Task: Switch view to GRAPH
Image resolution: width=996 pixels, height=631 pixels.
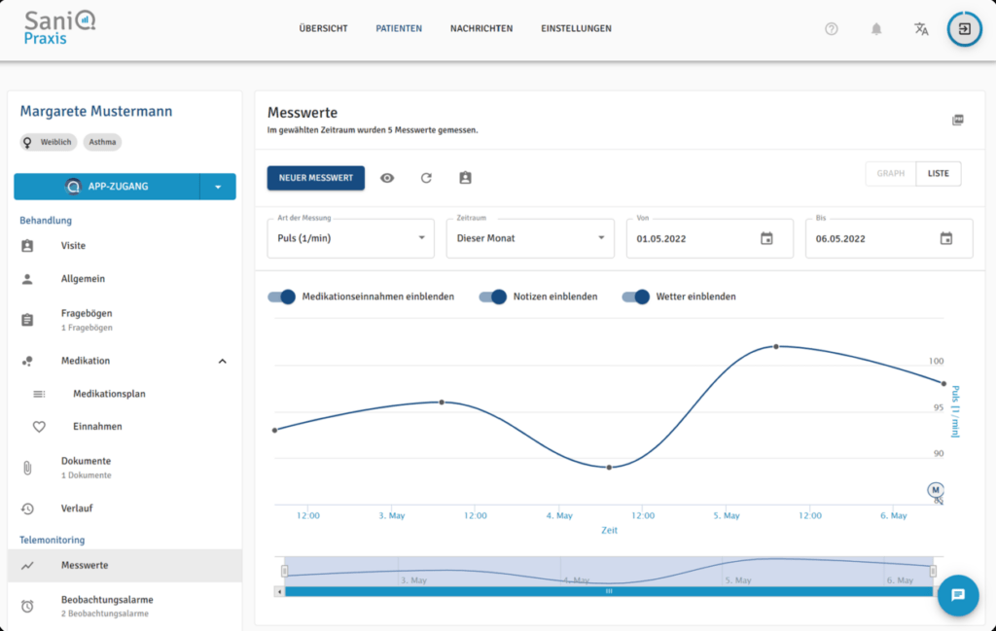Action: click(891, 173)
